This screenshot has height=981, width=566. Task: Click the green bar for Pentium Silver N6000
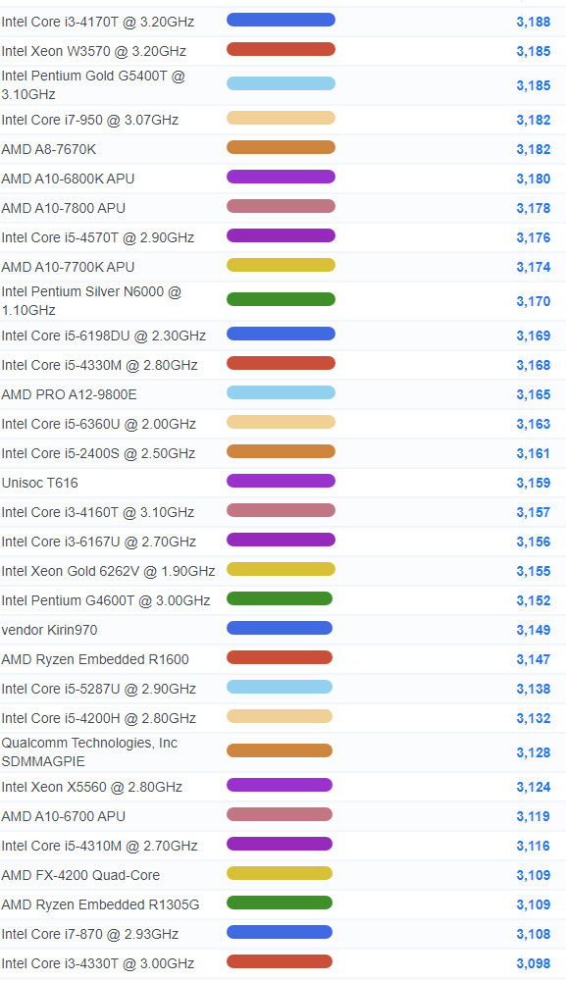point(281,299)
